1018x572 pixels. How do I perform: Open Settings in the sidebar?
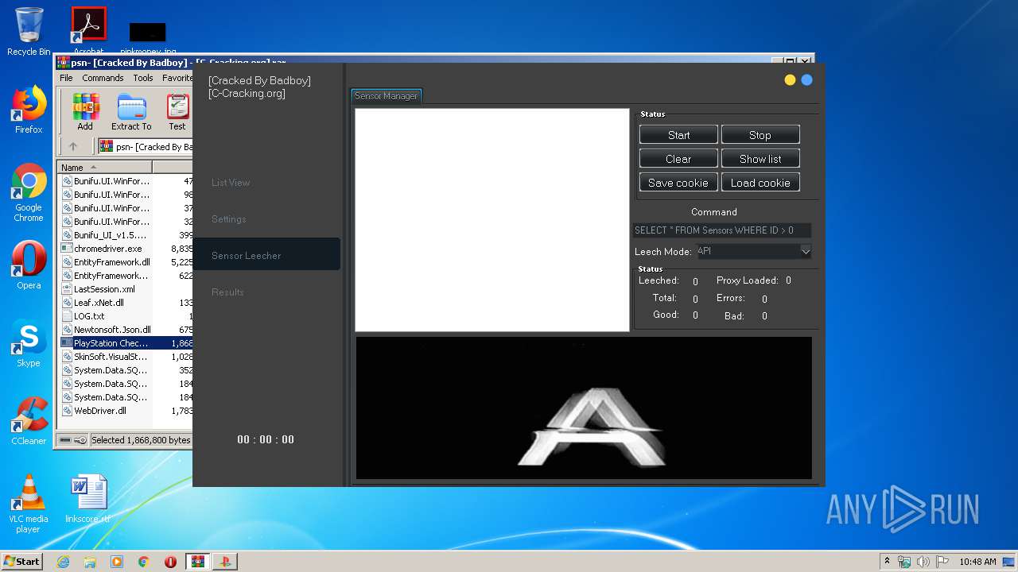(229, 219)
